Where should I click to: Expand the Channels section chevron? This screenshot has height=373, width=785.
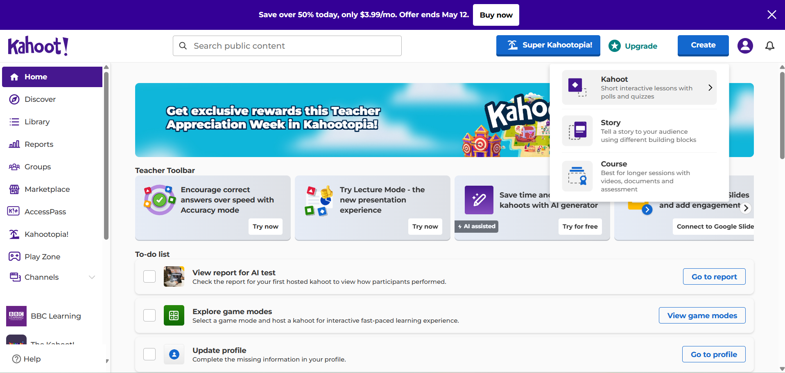click(x=92, y=277)
